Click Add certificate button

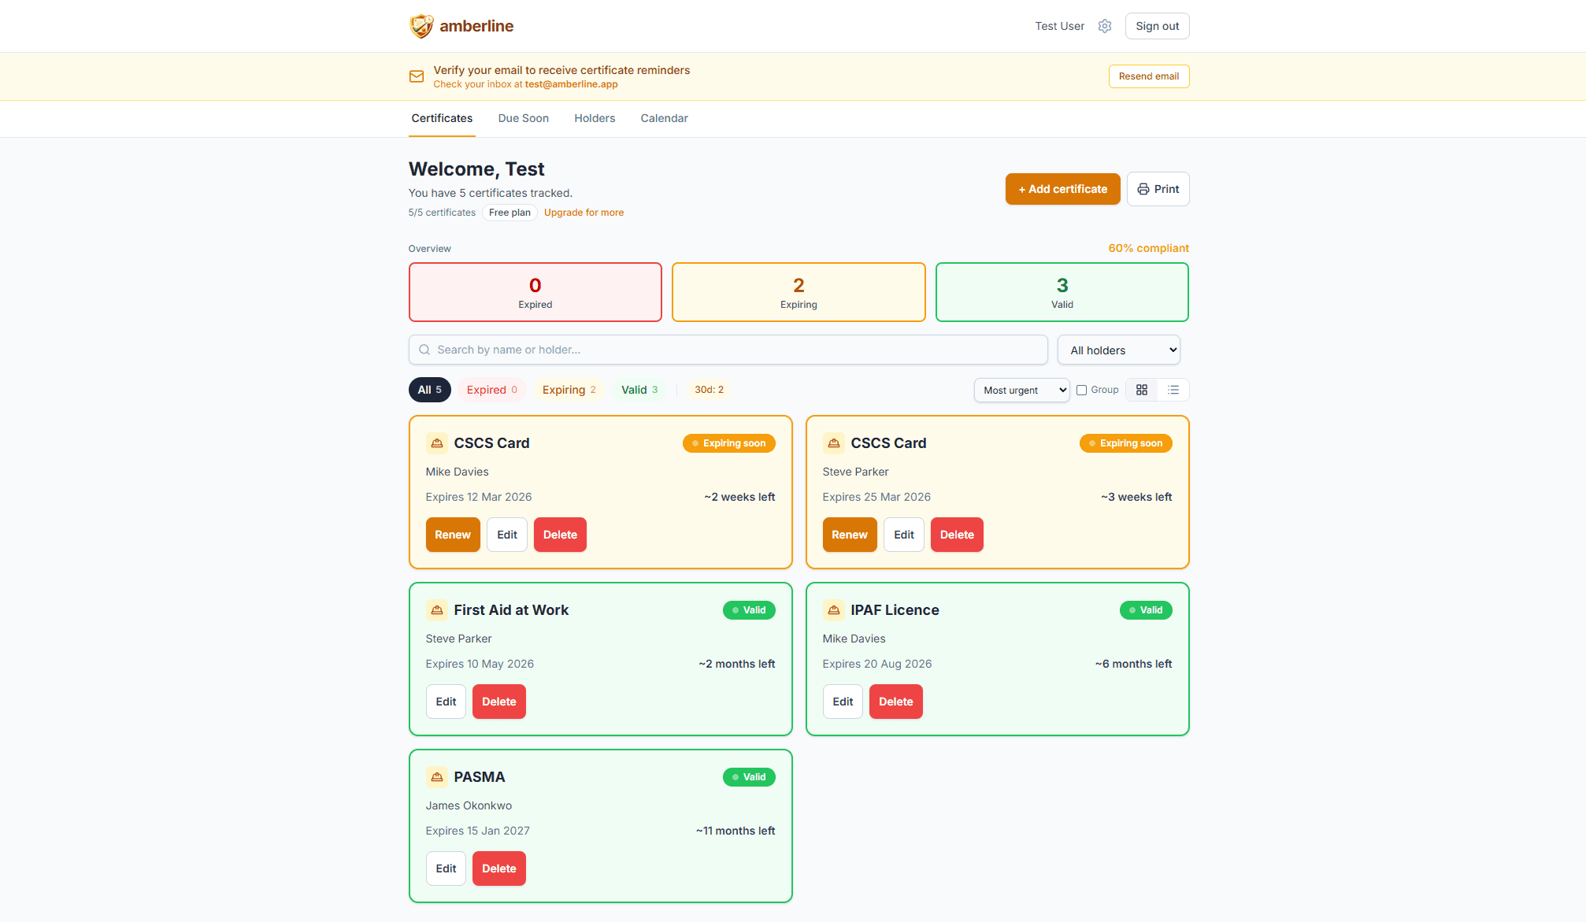coord(1062,189)
